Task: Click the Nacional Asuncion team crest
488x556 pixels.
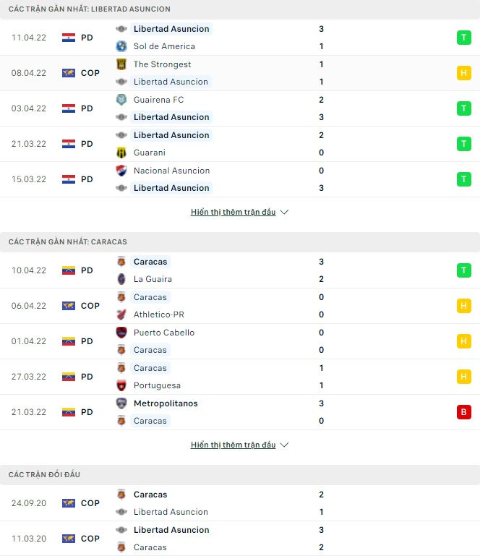Action: point(121,171)
